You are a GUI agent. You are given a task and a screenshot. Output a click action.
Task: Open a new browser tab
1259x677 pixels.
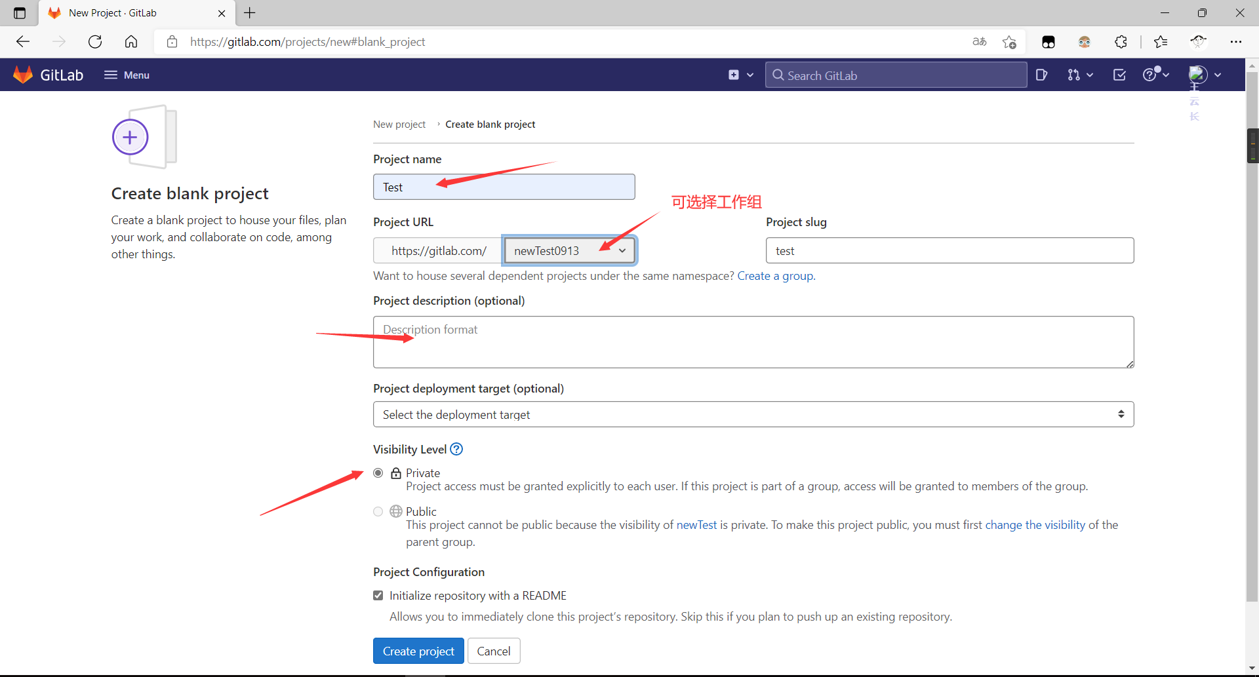coord(250,13)
